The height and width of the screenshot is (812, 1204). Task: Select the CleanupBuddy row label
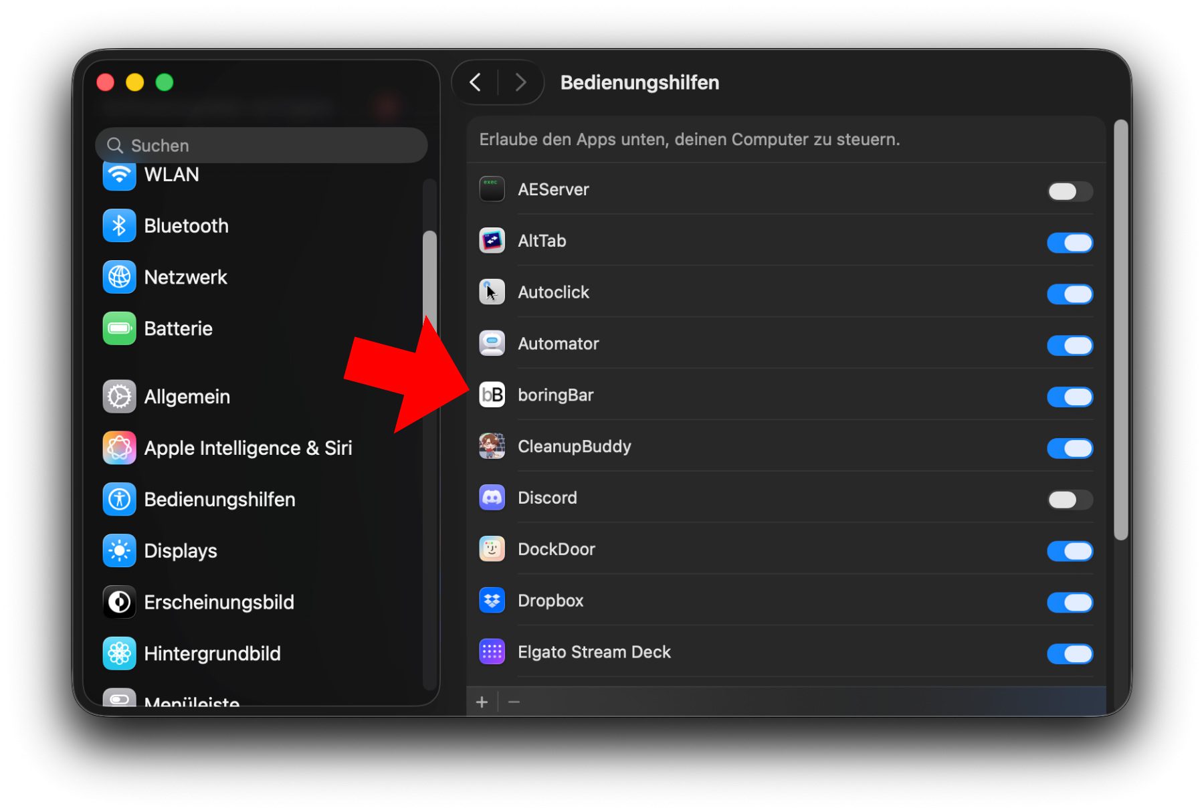click(575, 446)
